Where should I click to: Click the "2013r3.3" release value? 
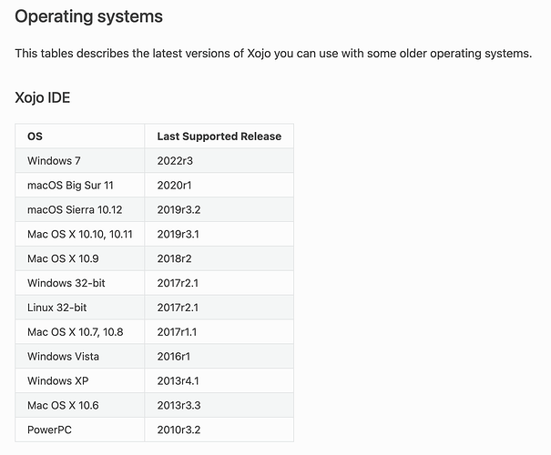(x=180, y=405)
